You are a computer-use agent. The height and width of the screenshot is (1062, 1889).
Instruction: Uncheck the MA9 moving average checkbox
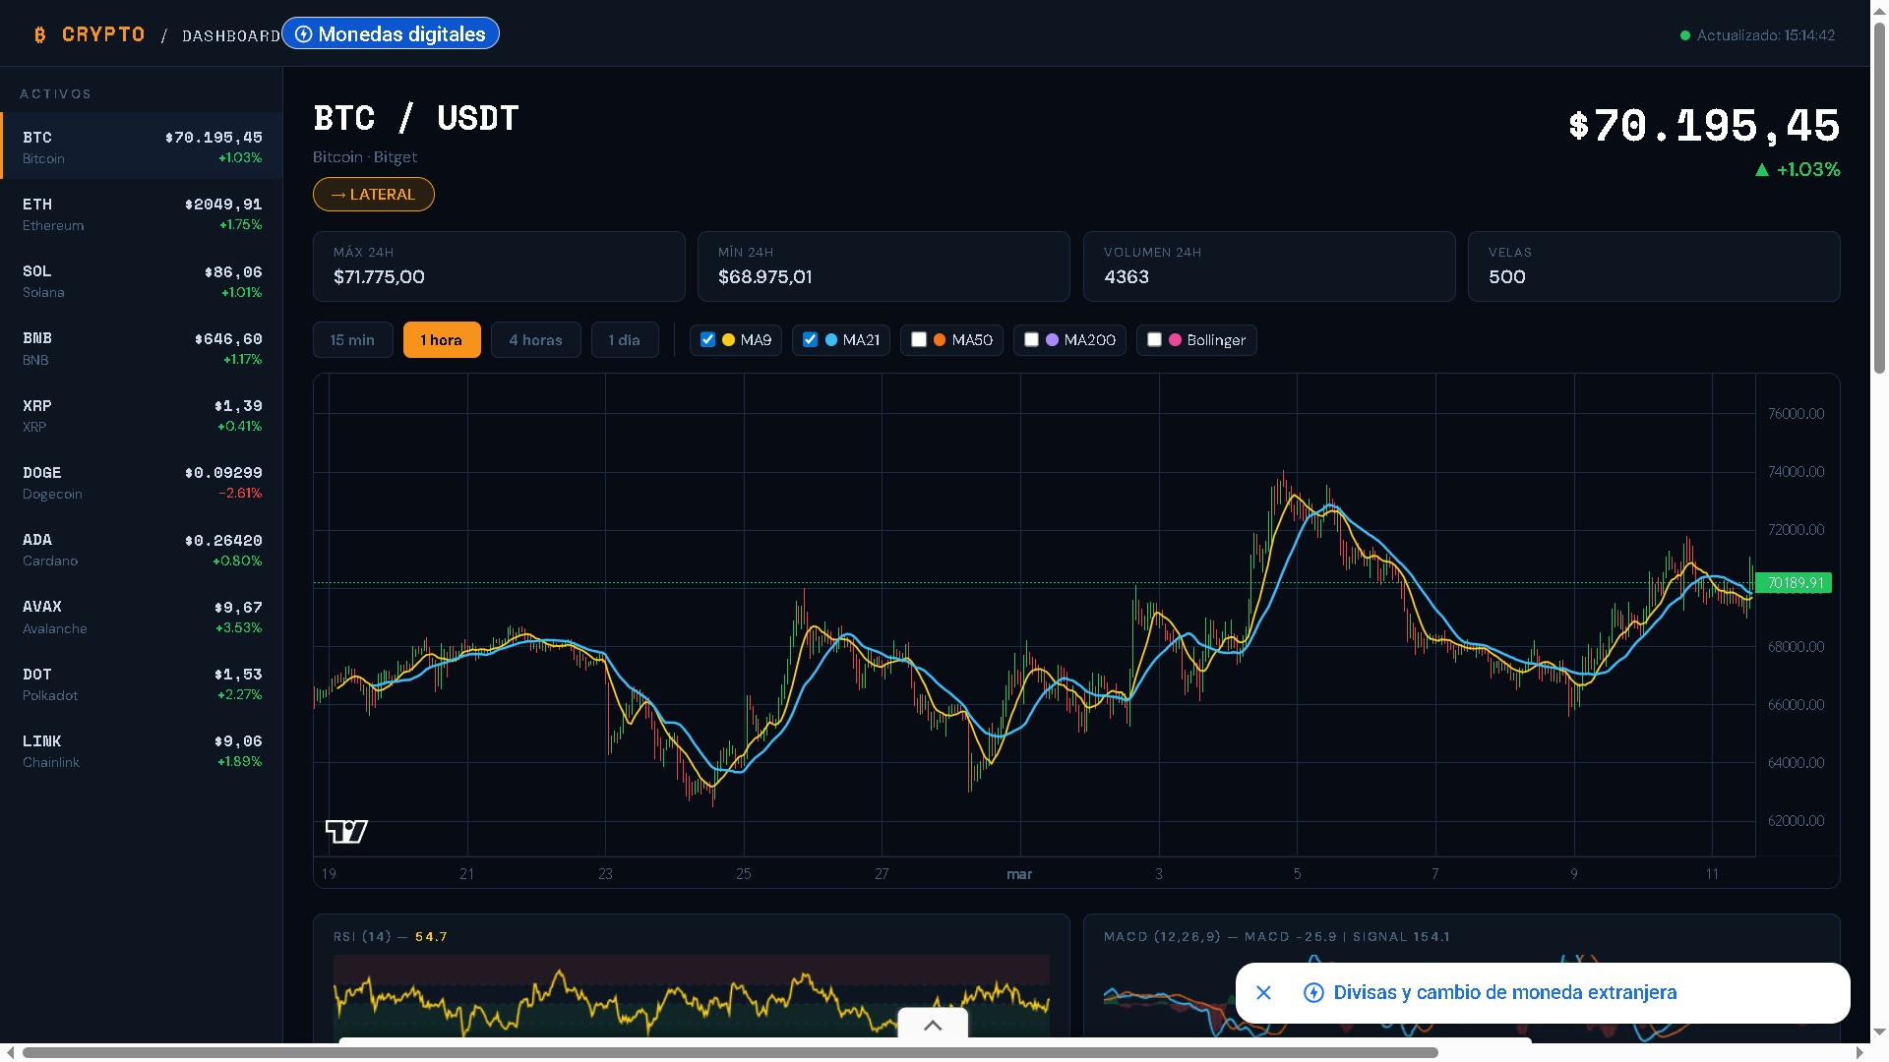(707, 340)
